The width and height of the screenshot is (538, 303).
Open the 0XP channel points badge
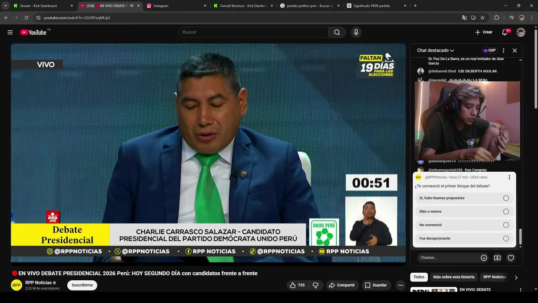tap(490, 50)
